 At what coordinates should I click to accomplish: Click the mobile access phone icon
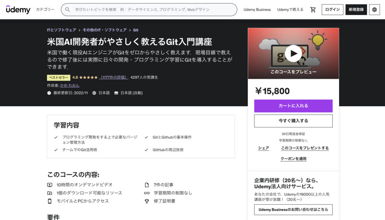coord(50,201)
